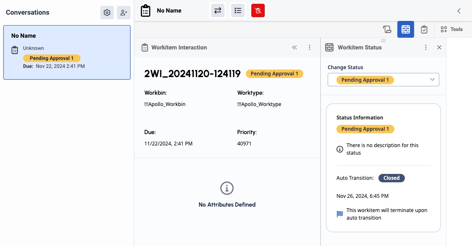Click the red disconnect workitem button
This screenshot has height=246, width=472.
click(x=258, y=10)
